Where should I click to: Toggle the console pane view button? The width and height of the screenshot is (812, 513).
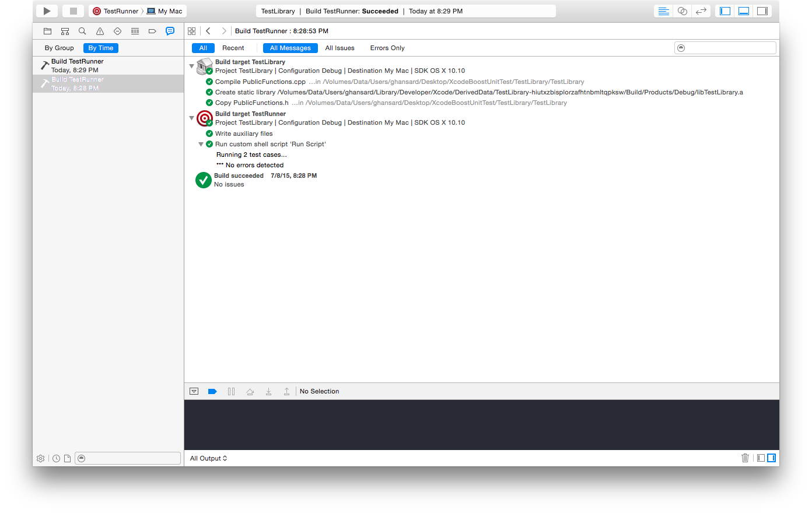pos(771,458)
